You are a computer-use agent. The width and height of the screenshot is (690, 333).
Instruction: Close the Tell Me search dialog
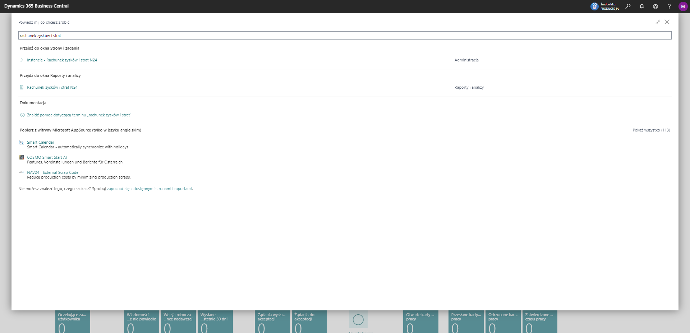667,22
